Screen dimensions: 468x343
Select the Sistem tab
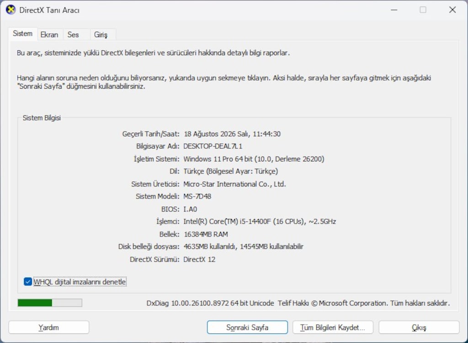(x=23, y=34)
